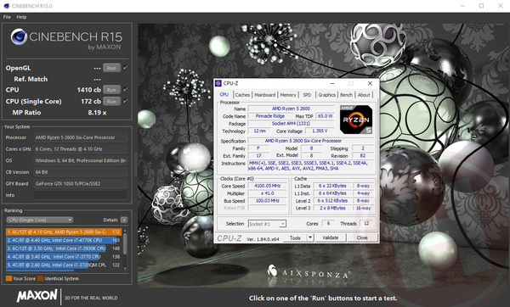Click the Multiplier x 41.0 value
The height and width of the screenshot is (307, 510).
click(x=268, y=193)
